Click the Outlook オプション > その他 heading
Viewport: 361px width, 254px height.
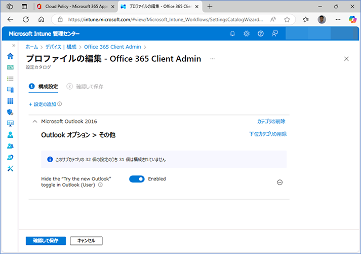click(x=78, y=135)
